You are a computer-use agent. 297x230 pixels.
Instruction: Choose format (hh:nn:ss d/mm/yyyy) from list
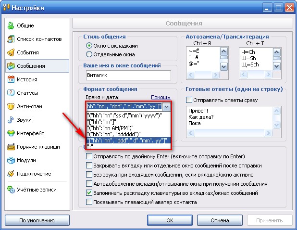pos(129,115)
